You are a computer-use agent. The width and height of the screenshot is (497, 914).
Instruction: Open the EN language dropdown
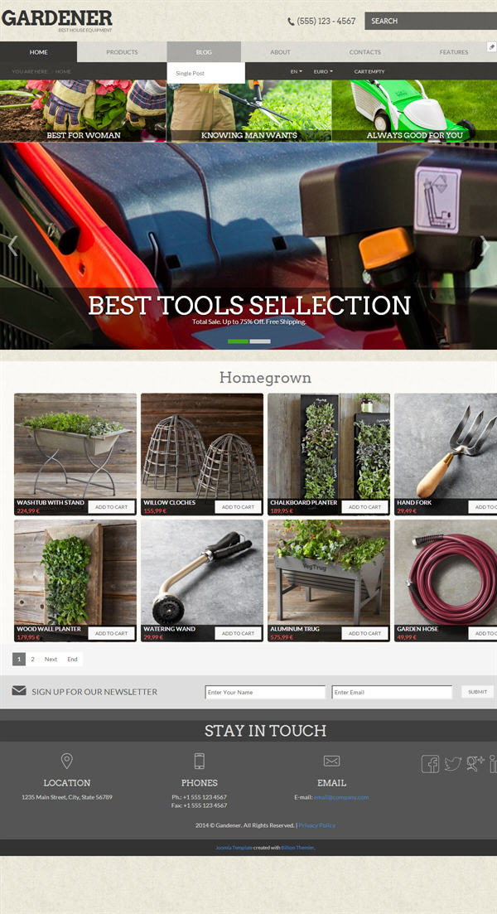pyautogui.click(x=296, y=72)
